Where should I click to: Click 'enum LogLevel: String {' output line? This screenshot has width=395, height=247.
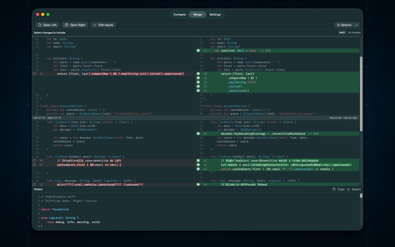point(60,218)
